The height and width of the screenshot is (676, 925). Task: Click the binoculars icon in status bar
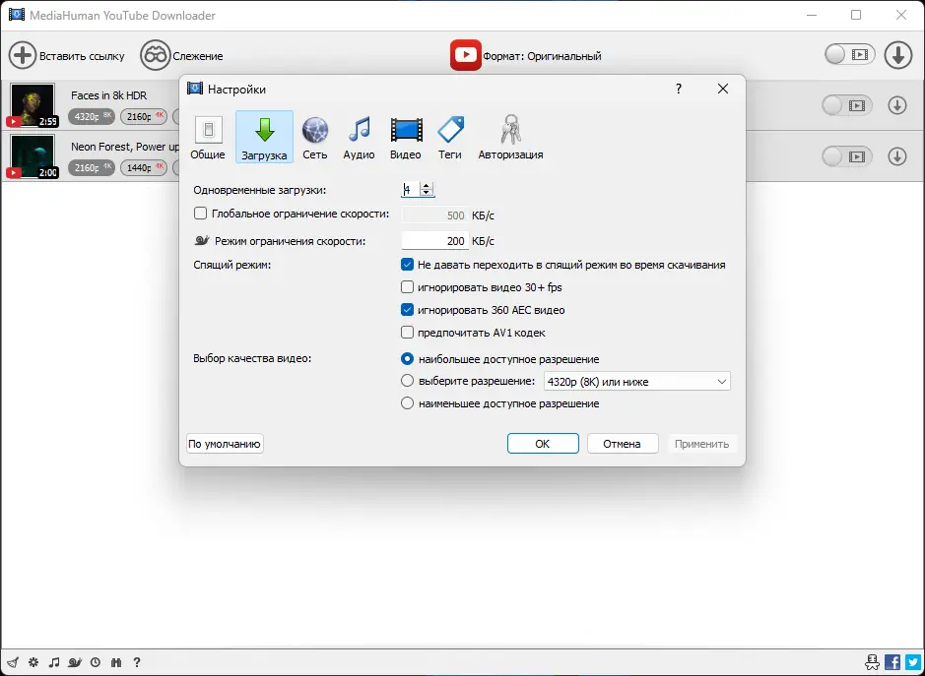[x=116, y=662]
